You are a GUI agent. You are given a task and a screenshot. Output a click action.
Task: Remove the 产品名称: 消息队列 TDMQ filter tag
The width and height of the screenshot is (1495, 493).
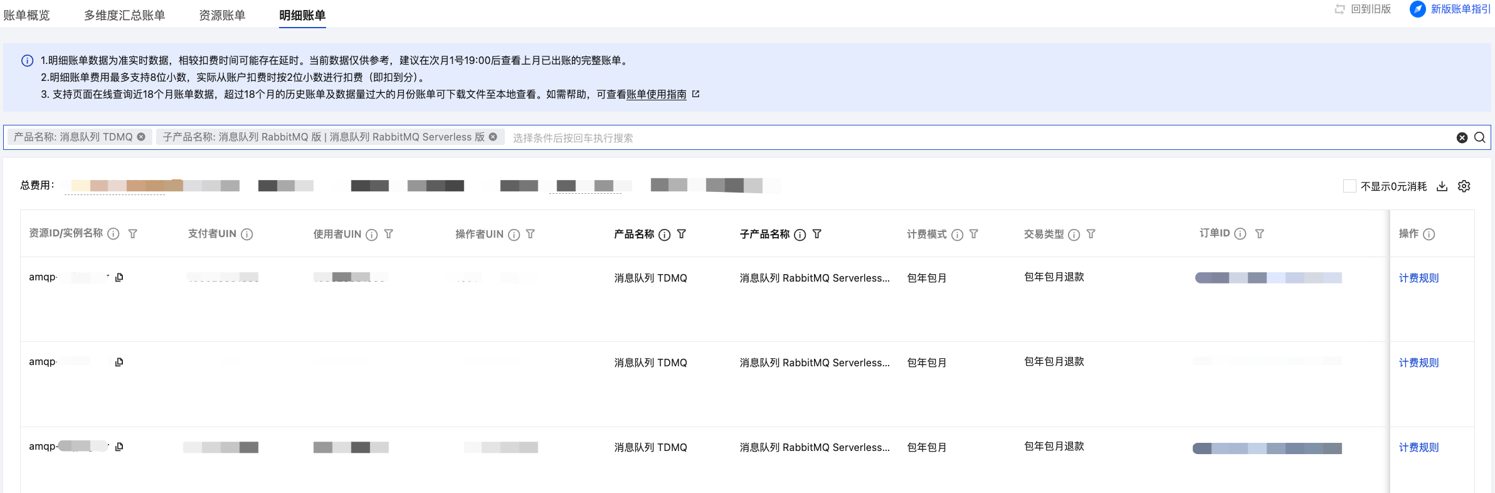point(141,137)
